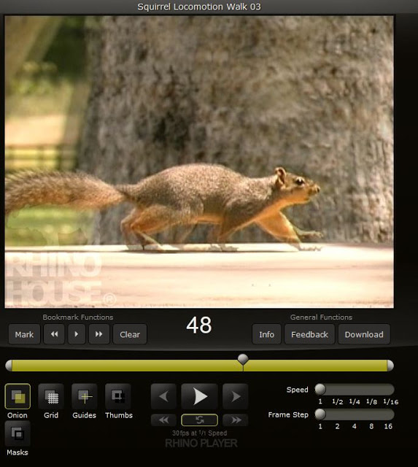Play between bookmarks button
Screen dimensions: 418x467
pos(77,334)
